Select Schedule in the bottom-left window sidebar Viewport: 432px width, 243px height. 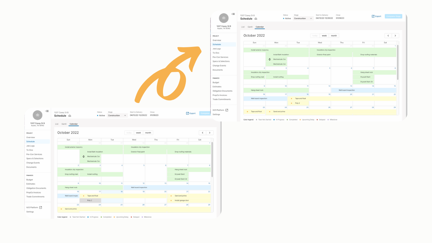tap(37, 142)
